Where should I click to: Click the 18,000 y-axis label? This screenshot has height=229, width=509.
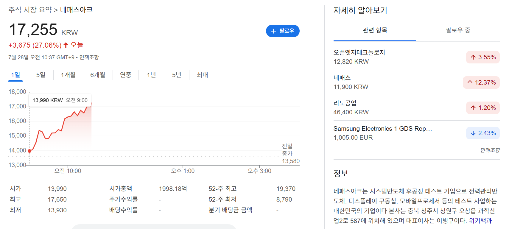(x=17, y=92)
